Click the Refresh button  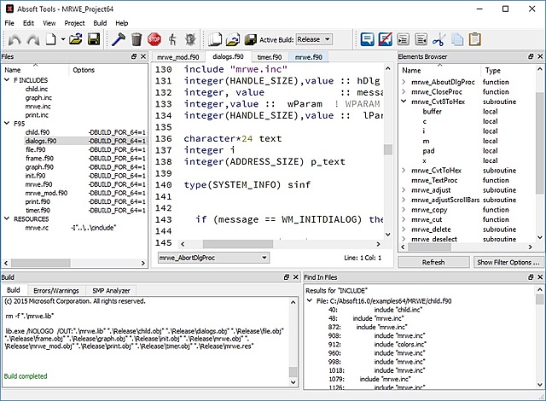(433, 262)
